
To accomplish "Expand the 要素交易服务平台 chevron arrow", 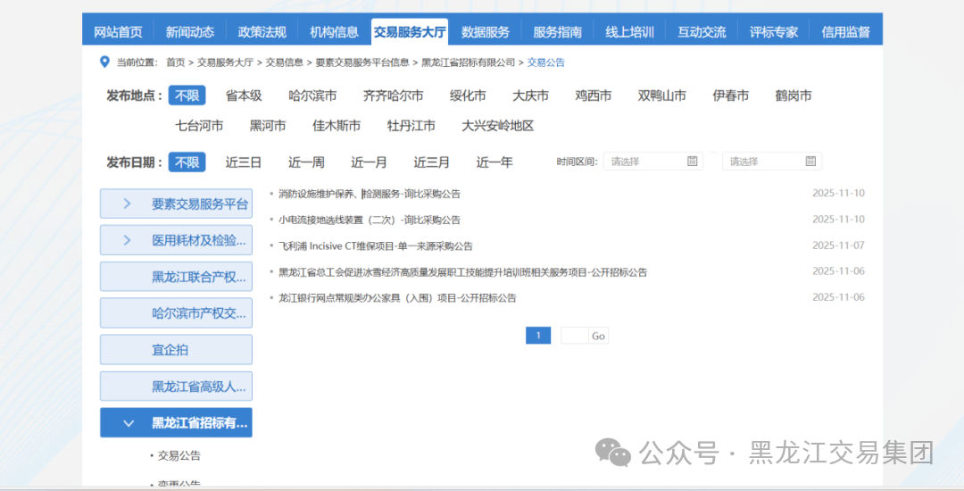I will click(x=127, y=204).
